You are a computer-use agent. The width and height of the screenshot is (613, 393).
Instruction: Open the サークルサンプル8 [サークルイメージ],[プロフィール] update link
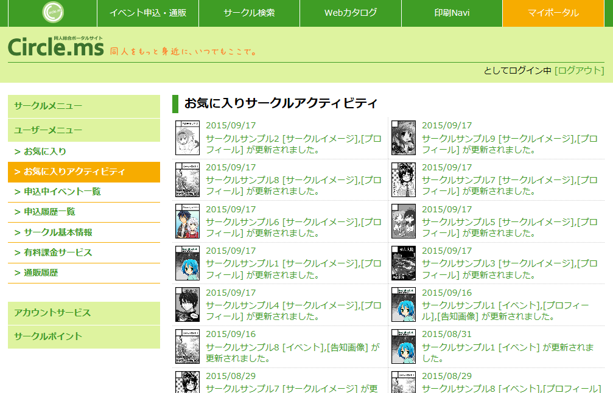point(293,186)
